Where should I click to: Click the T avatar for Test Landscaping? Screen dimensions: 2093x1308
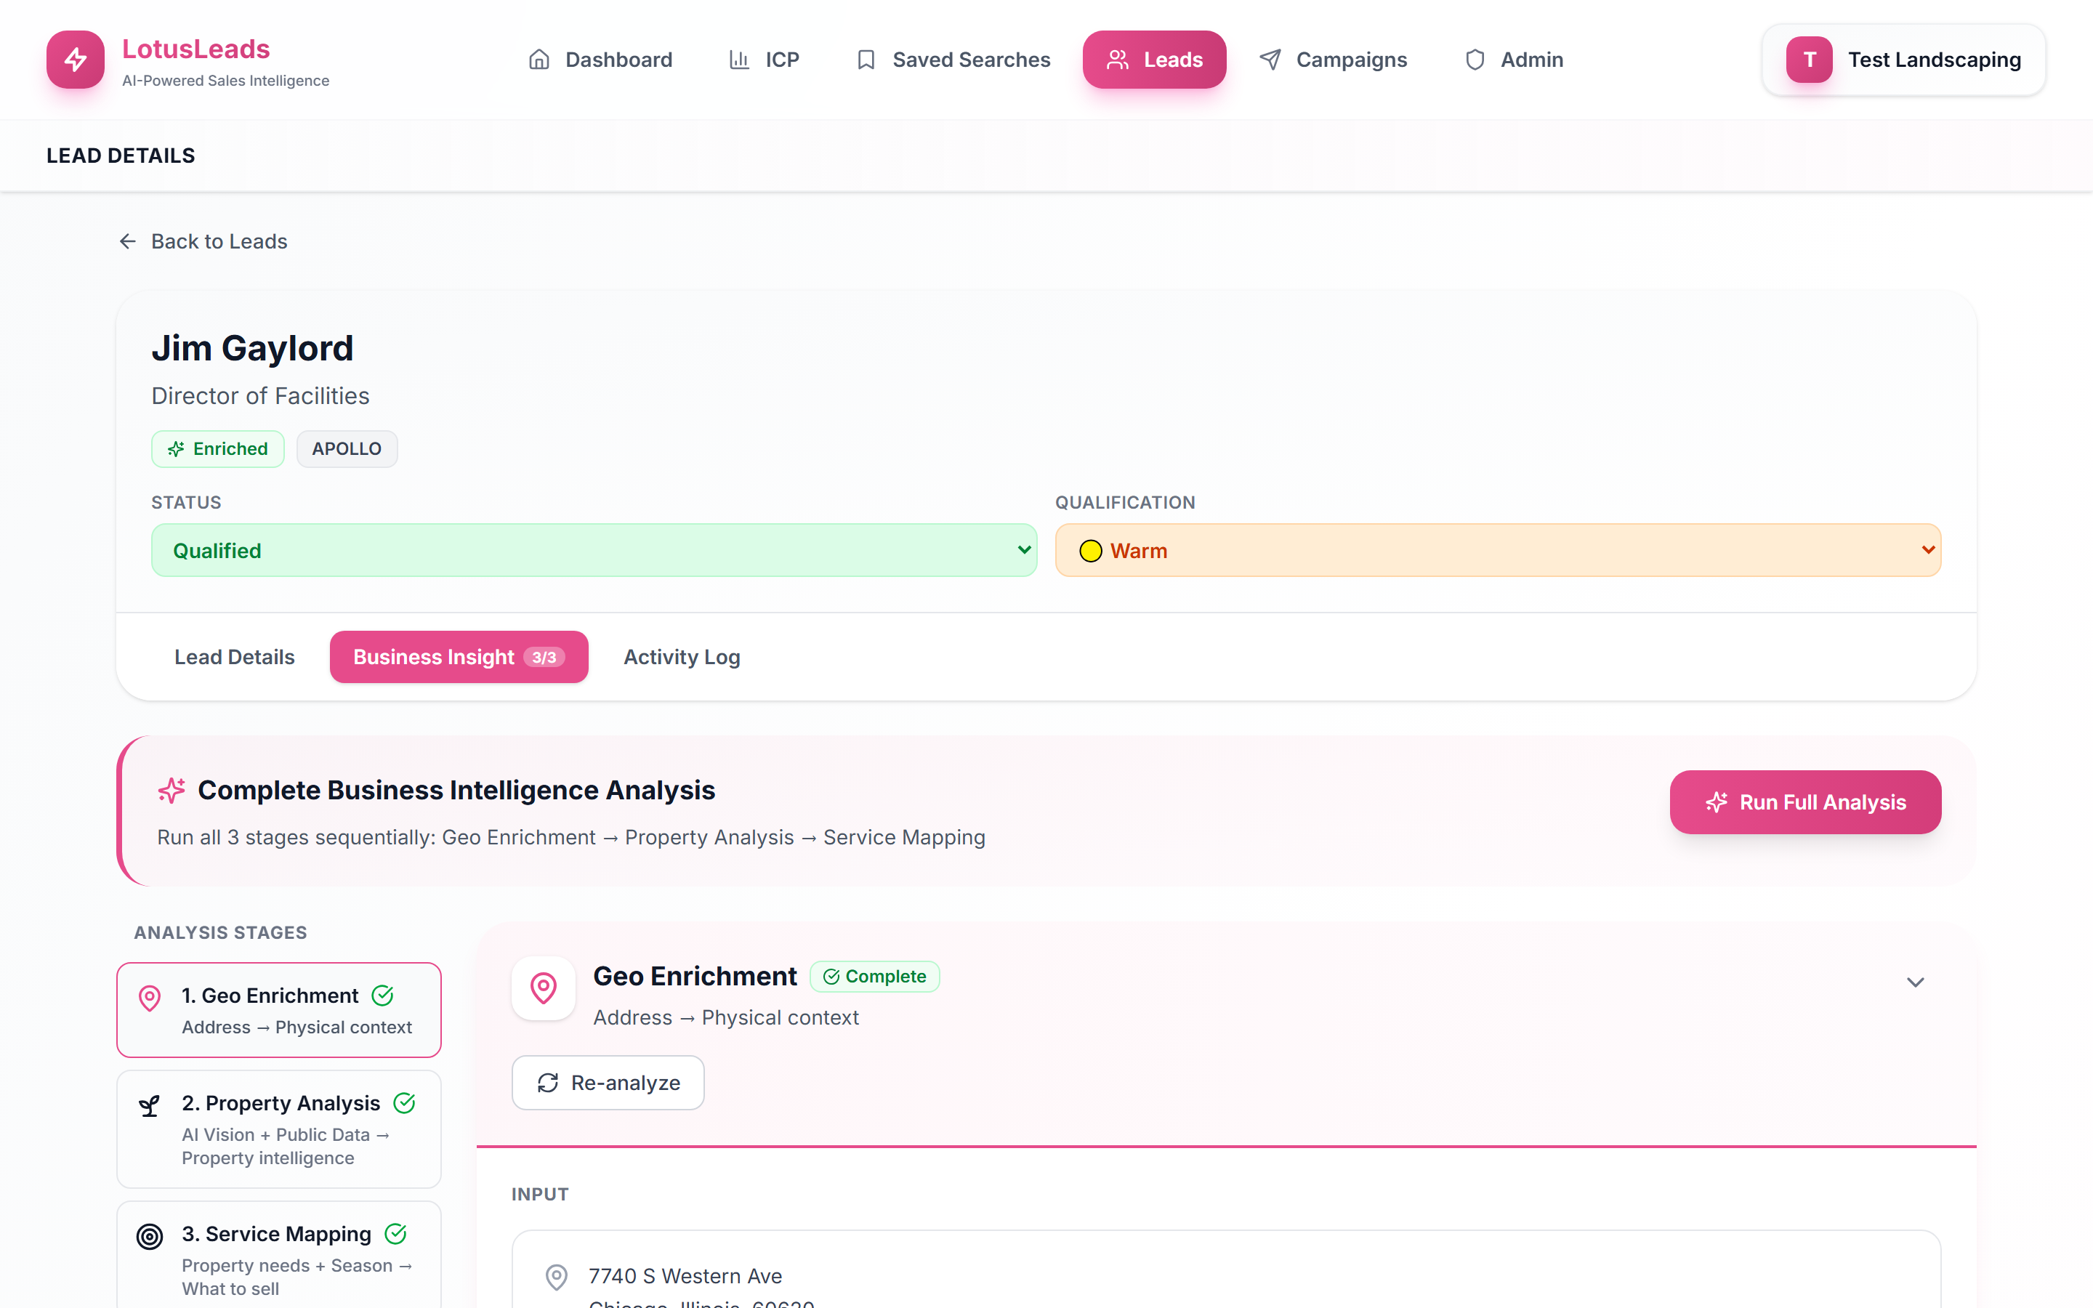[x=1810, y=60]
